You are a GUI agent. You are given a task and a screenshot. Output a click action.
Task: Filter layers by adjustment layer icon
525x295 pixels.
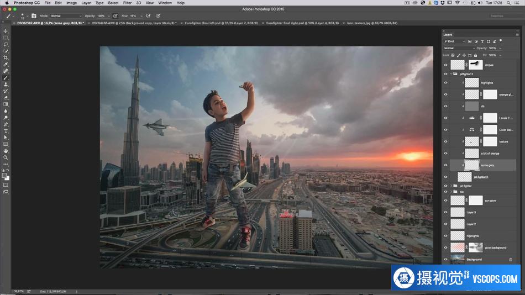point(476,41)
